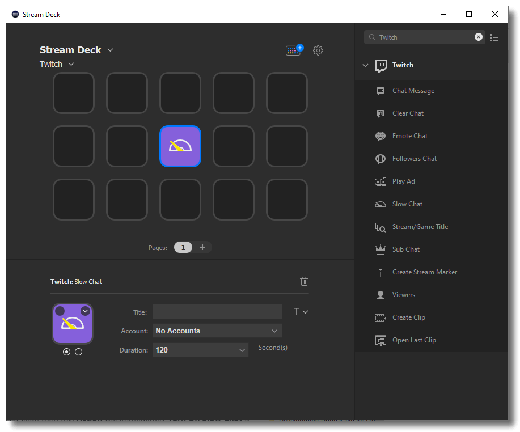
Task: Delete the Slow Chat action with trash icon
Action: (304, 281)
